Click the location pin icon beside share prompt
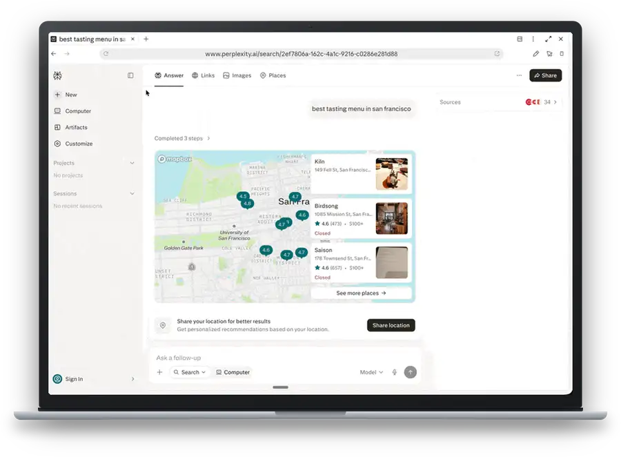This screenshot has width=621, height=457. pos(163,325)
